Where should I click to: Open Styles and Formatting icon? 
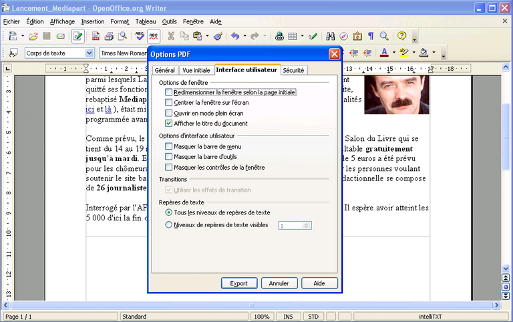[13, 53]
